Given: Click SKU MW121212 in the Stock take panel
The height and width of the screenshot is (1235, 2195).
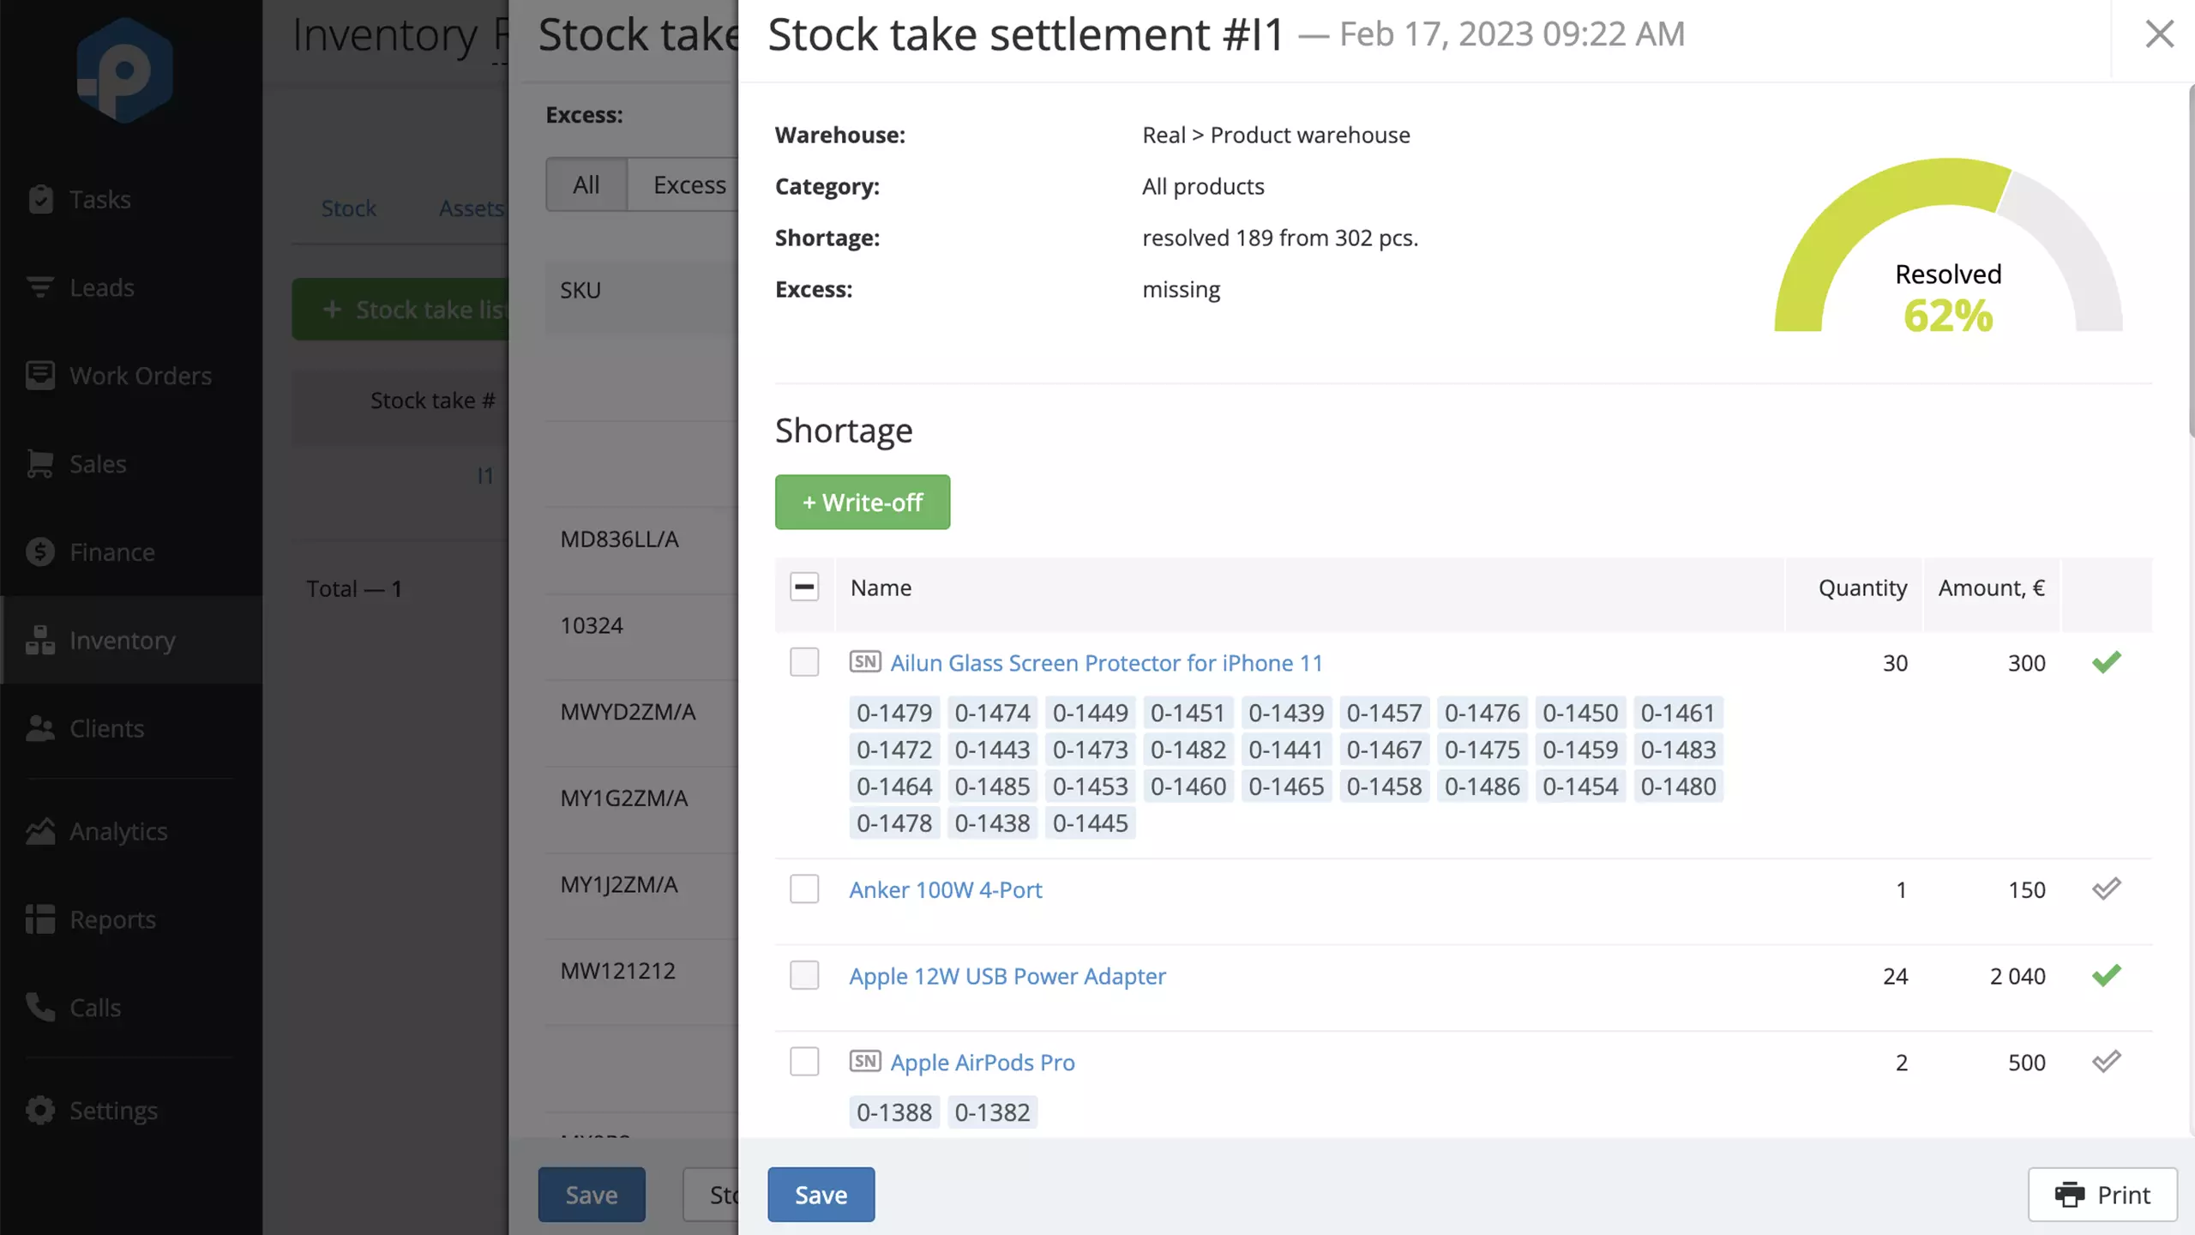Looking at the screenshot, I should click(x=617, y=971).
